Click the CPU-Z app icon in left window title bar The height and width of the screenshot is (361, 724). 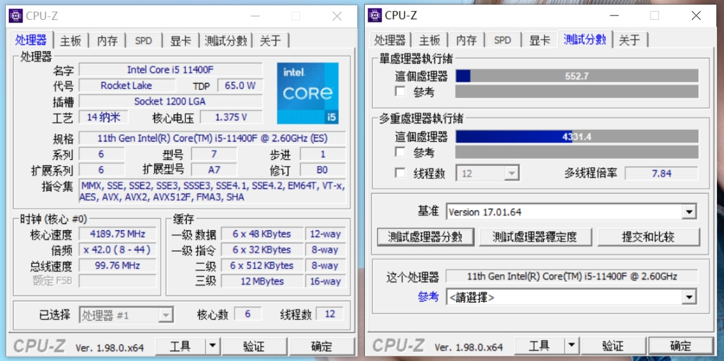(15, 15)
